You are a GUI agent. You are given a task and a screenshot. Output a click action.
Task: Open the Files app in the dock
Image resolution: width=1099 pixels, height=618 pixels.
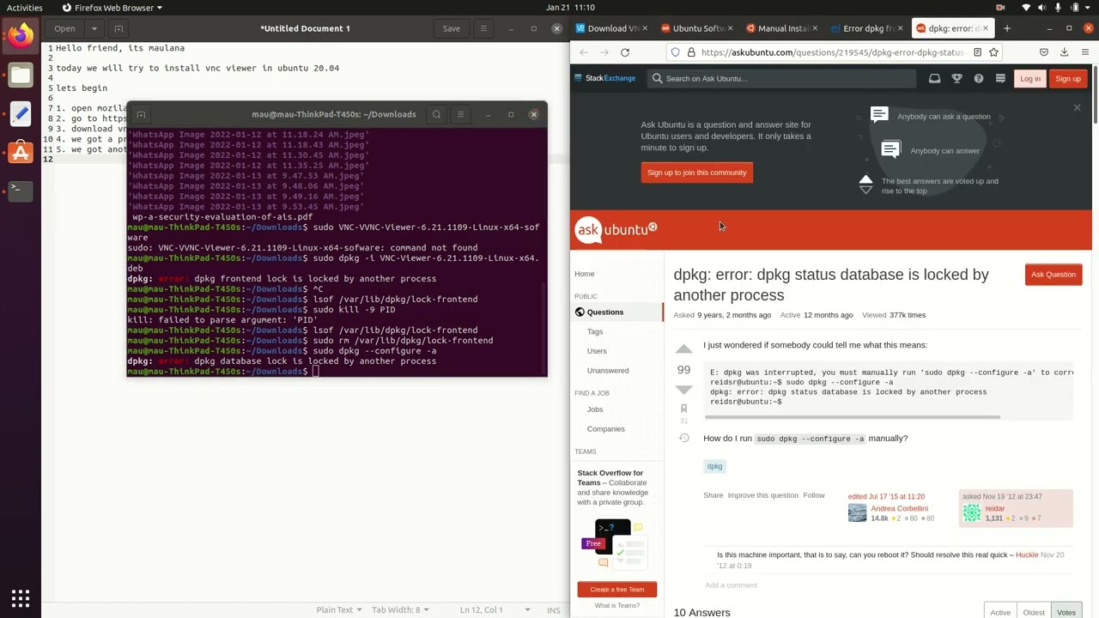21,75
